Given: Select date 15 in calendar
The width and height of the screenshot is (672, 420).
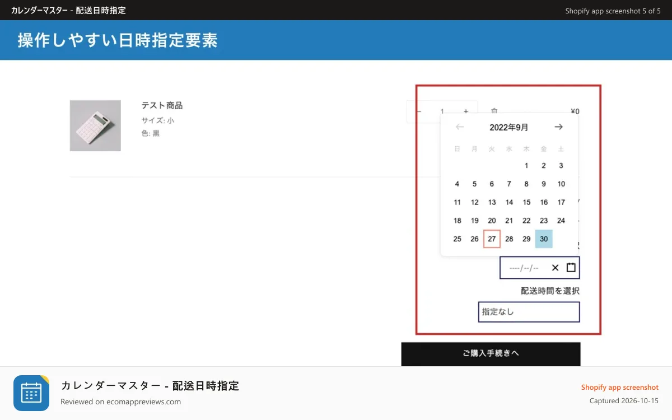Looking at the screenshot, I should (526, 203).
